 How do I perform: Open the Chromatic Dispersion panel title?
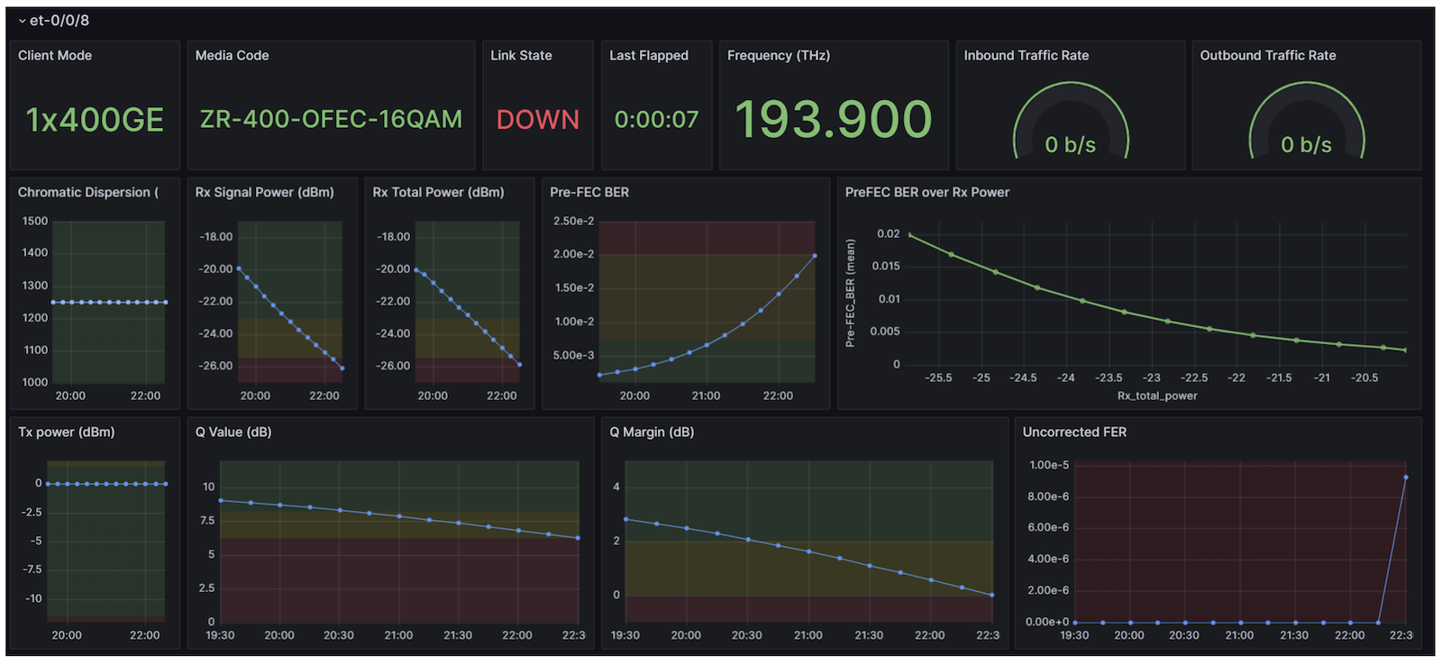tap(88, 192)
